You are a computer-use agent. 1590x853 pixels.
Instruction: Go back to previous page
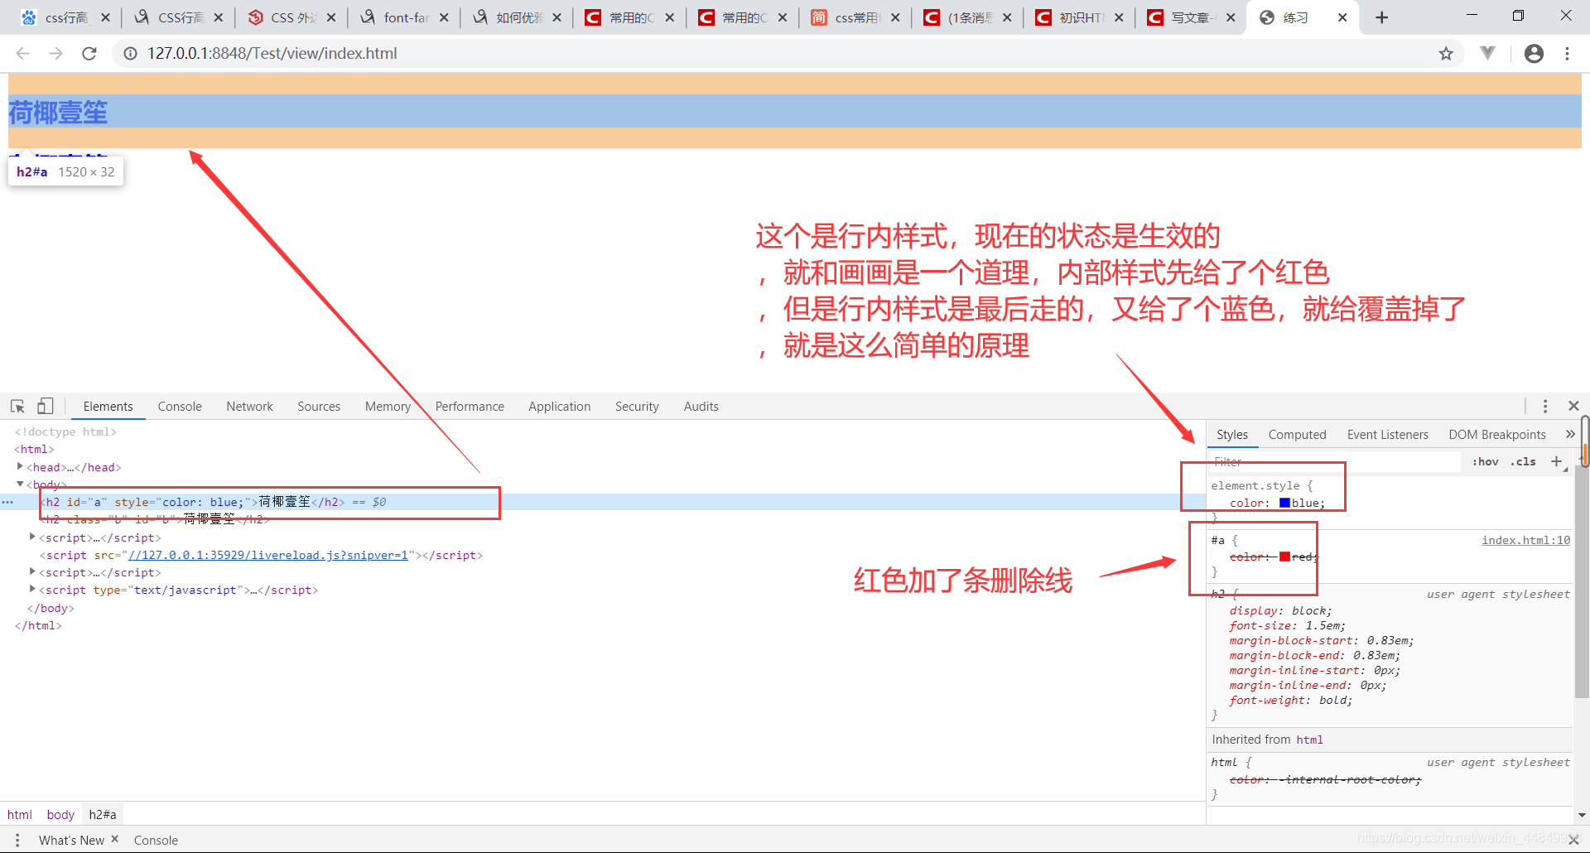click(22, 53)
